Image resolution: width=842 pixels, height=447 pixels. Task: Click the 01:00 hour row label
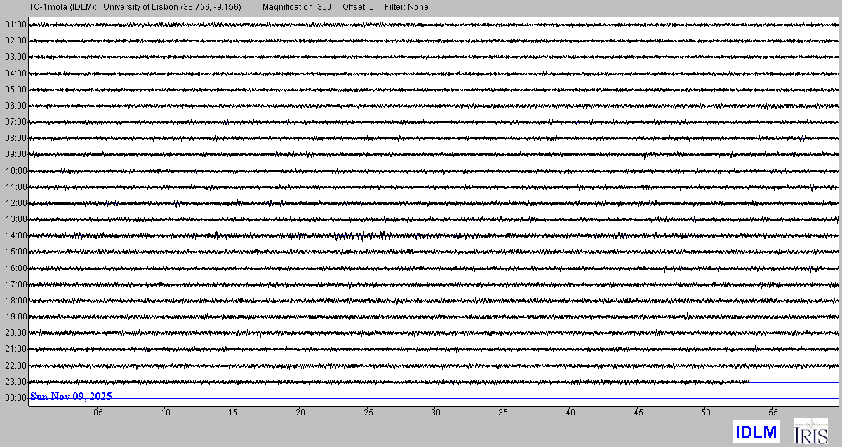tap(15, 25)
